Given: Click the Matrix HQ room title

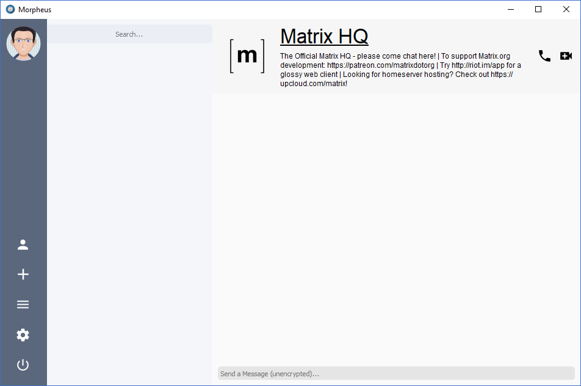Looking at the screenshot, I should pos(324,37).
